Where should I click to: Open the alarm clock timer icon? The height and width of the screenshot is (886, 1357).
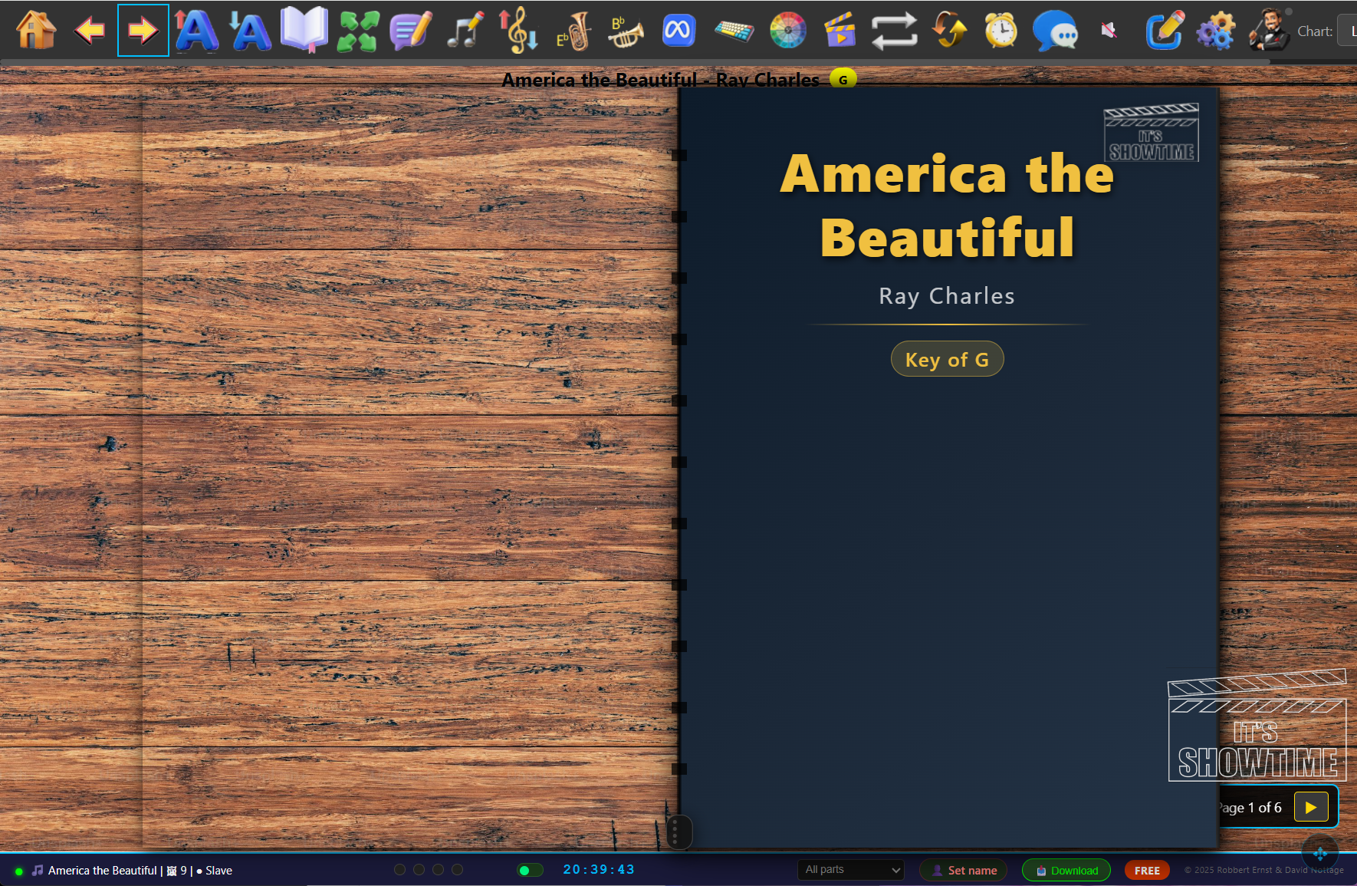point(1001,31)
